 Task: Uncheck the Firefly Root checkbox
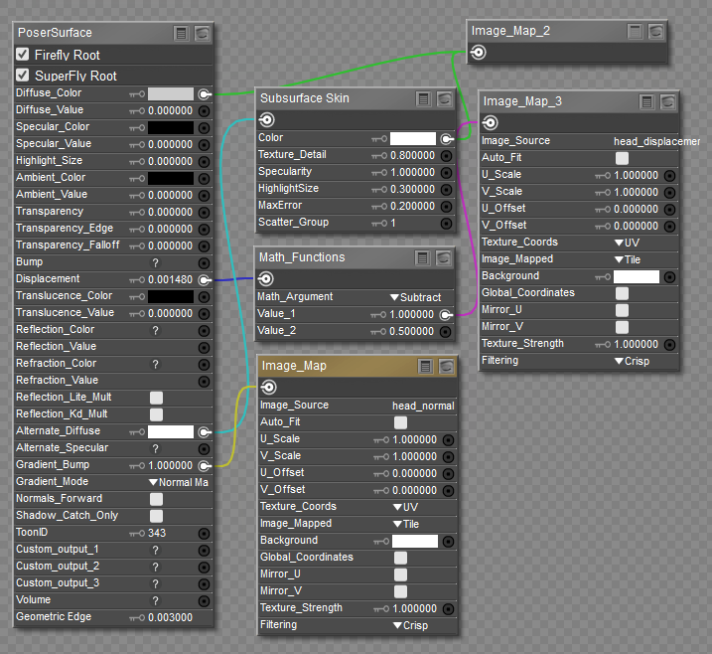(x=23, y=55)
